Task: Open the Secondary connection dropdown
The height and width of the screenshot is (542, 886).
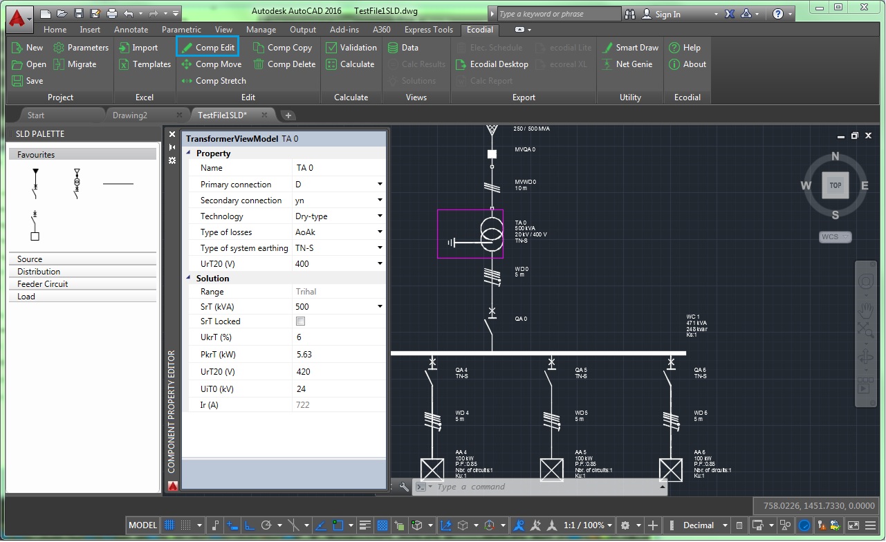Action: click(x=380, y=200)
